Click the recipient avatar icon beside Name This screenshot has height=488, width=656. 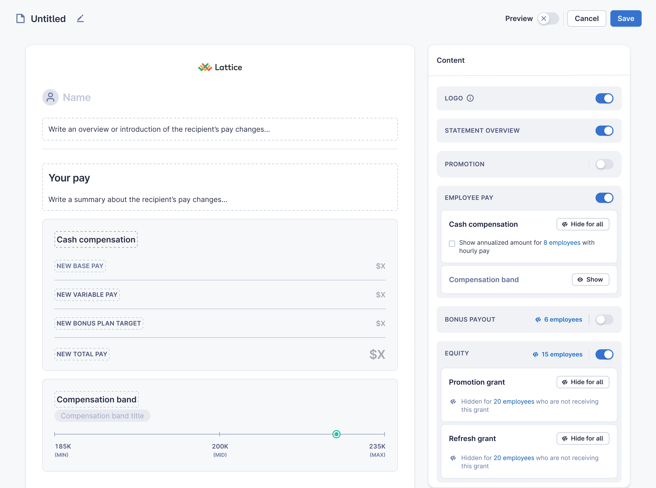point(50,97)
